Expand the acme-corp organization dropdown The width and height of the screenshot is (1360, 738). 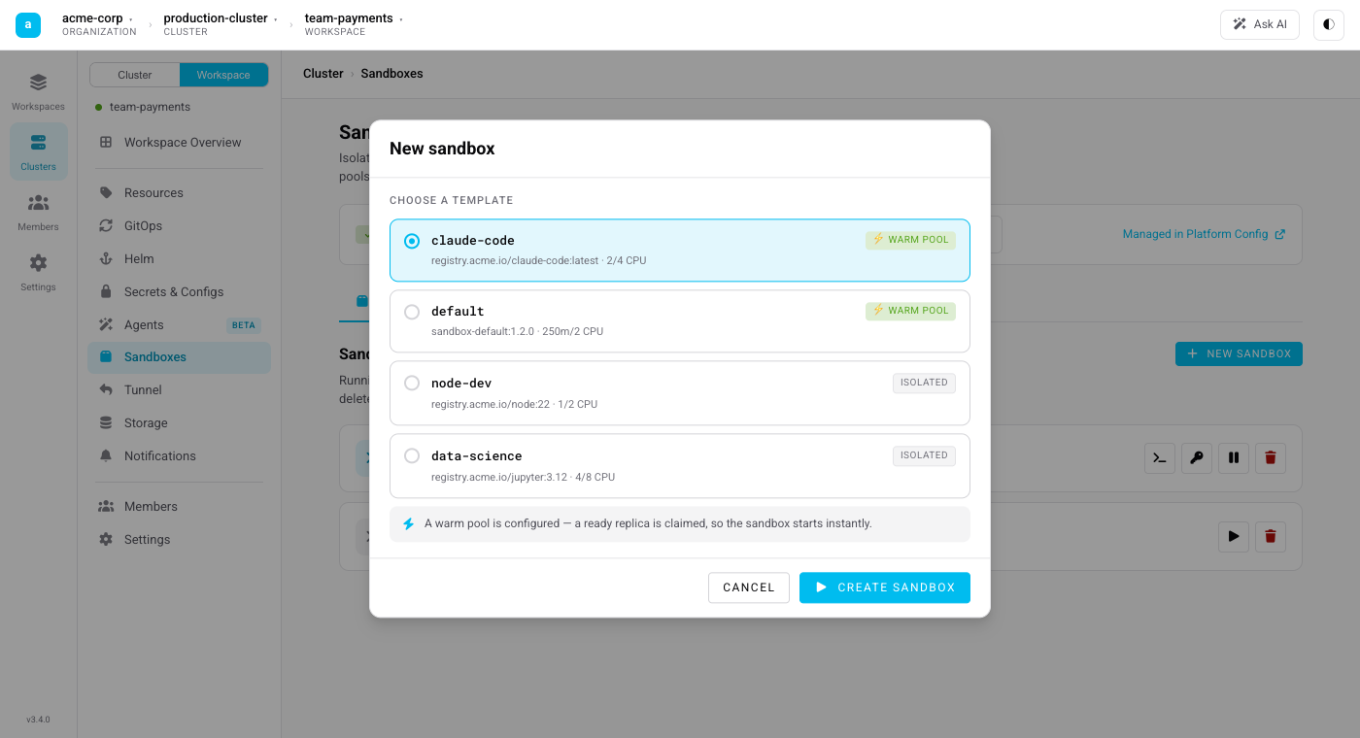point(98,24)
